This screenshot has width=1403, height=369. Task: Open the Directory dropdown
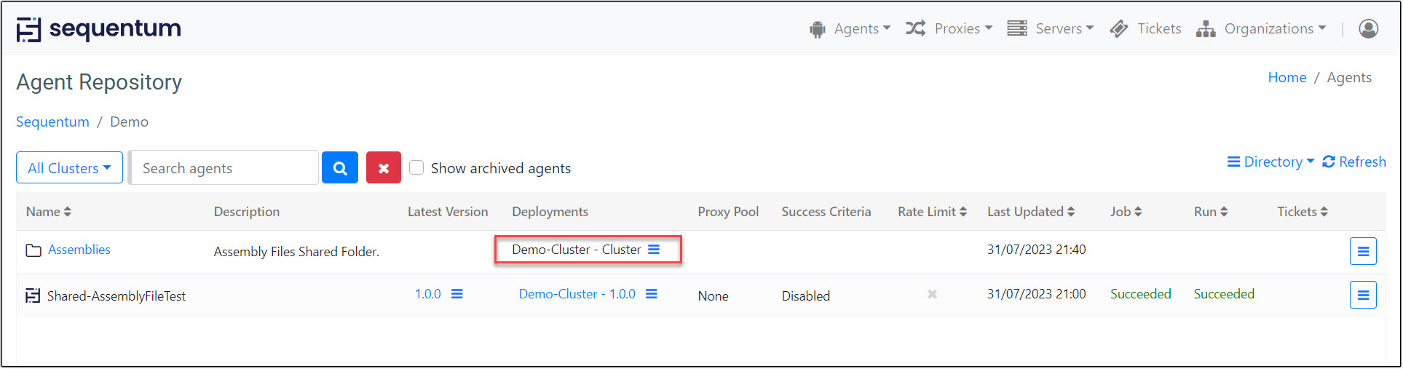point(1270,162)
